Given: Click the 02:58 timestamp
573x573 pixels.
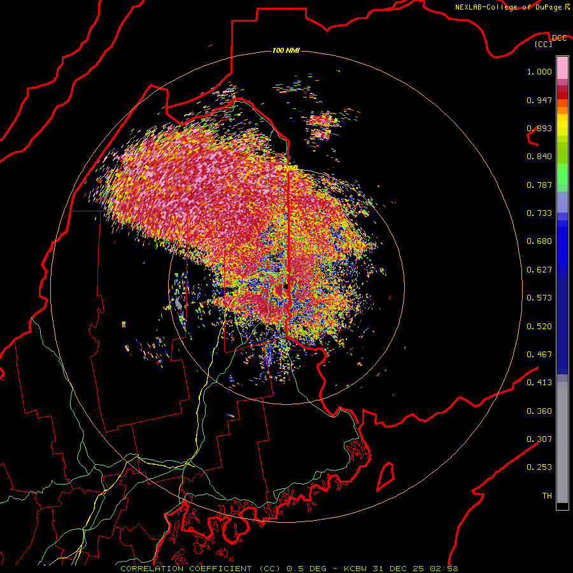Looking at the screenshot, I should click(442, 569).
